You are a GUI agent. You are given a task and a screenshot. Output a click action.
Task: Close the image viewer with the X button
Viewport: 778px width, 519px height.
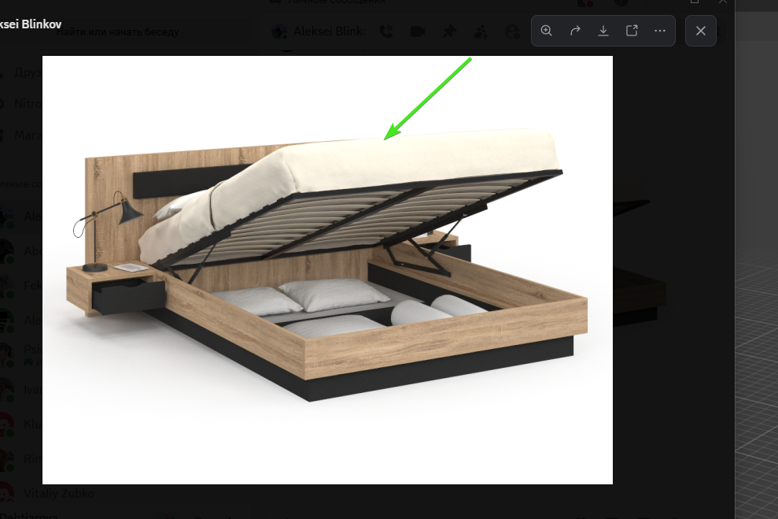[x=701, y=31]
